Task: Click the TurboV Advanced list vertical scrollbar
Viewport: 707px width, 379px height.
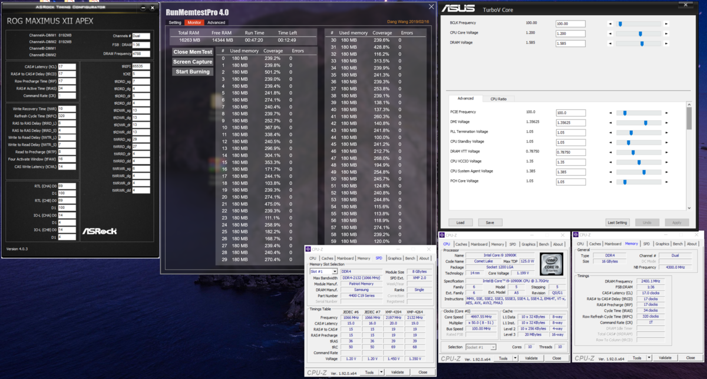Action: [x=689, y=156]
